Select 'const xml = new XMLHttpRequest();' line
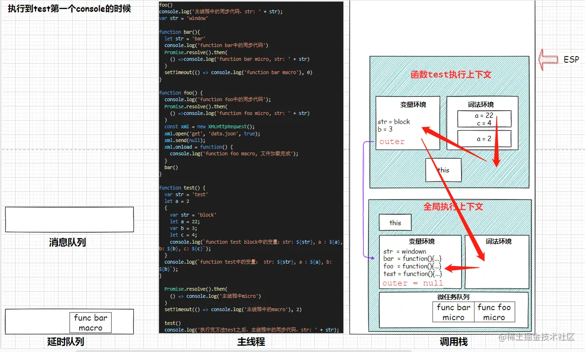The width and height of the screenshot is (585, 352). pos(209,127)
